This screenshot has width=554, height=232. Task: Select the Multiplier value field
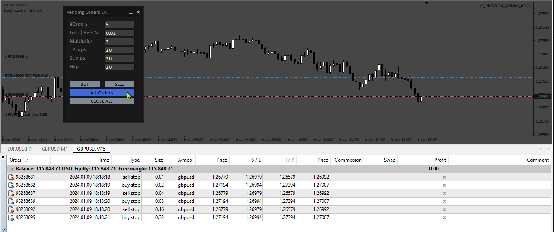coord(119,41)
